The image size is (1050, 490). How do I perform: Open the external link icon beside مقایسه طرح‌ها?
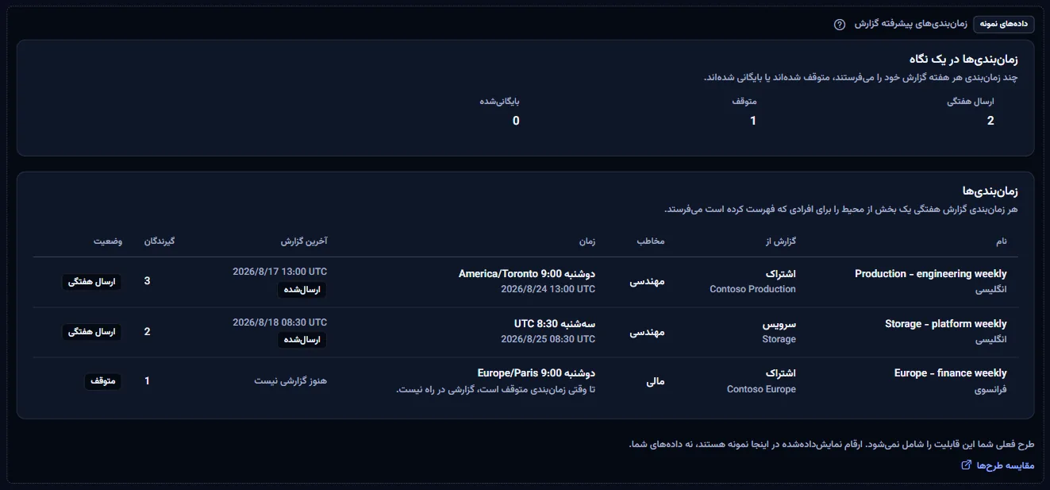(x=966, y=465)
